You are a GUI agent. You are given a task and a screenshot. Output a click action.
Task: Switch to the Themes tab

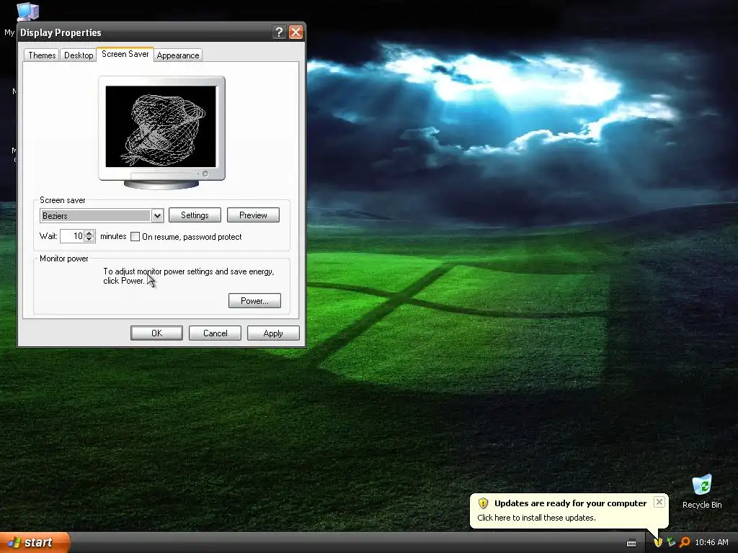[x=42, y=55]
